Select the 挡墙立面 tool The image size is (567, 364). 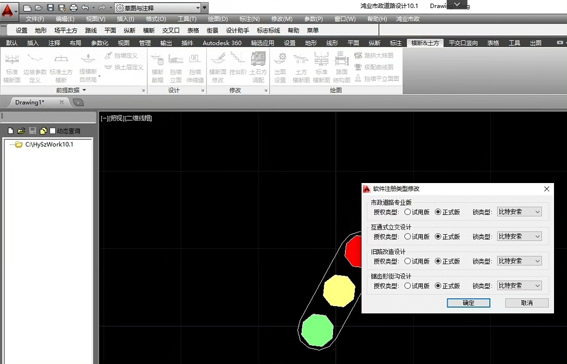click(176, 68)
